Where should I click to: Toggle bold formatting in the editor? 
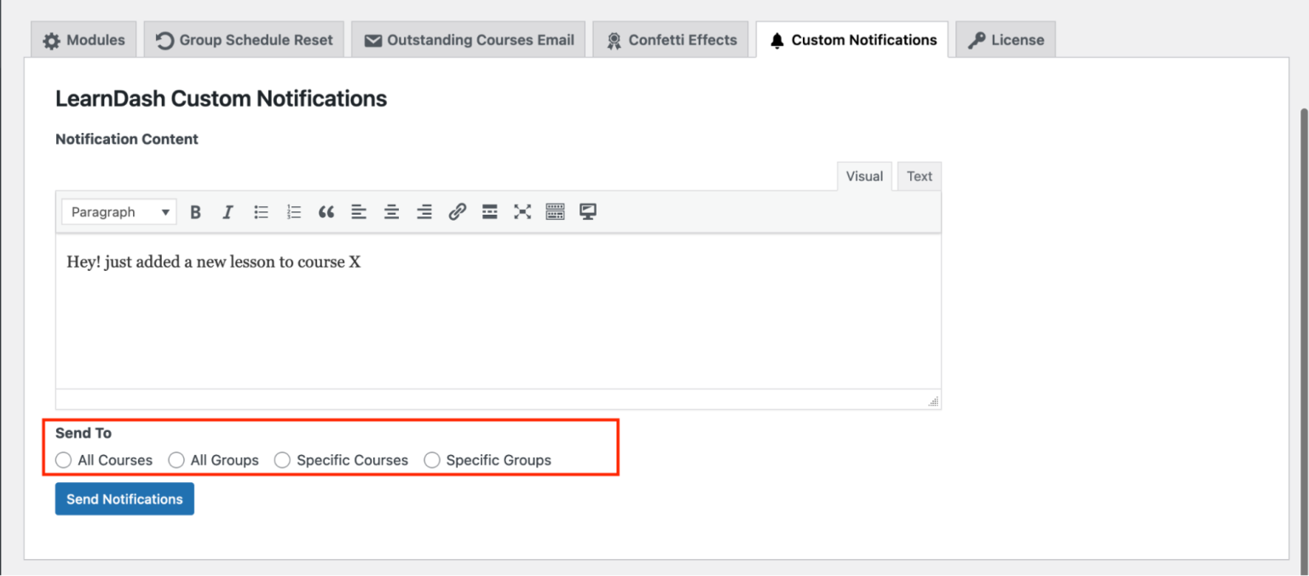195,211
